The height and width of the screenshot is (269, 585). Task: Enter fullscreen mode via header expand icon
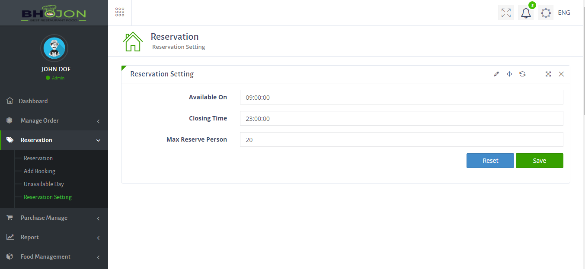505,13
